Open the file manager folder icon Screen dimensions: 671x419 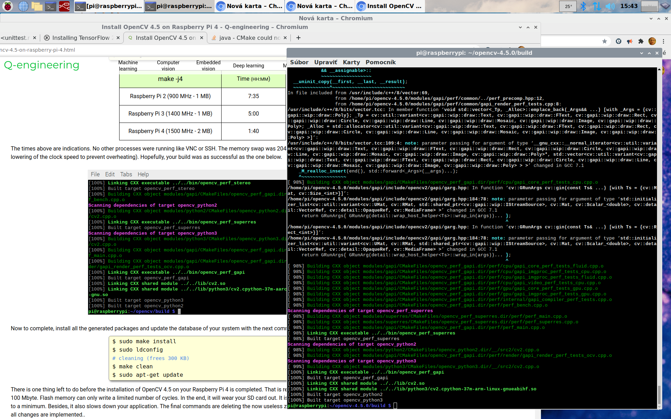pos(37,6)
